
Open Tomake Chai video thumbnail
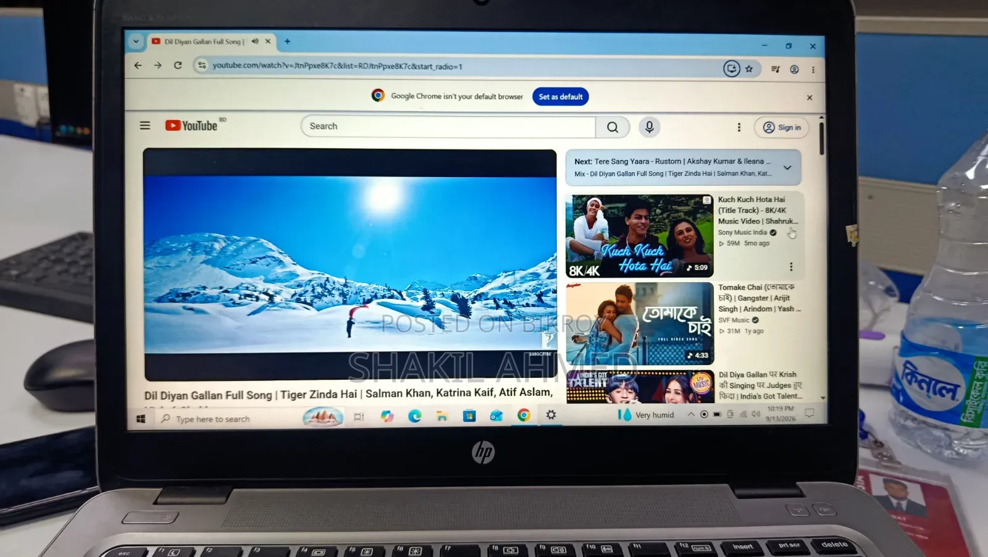click(640, 324)
